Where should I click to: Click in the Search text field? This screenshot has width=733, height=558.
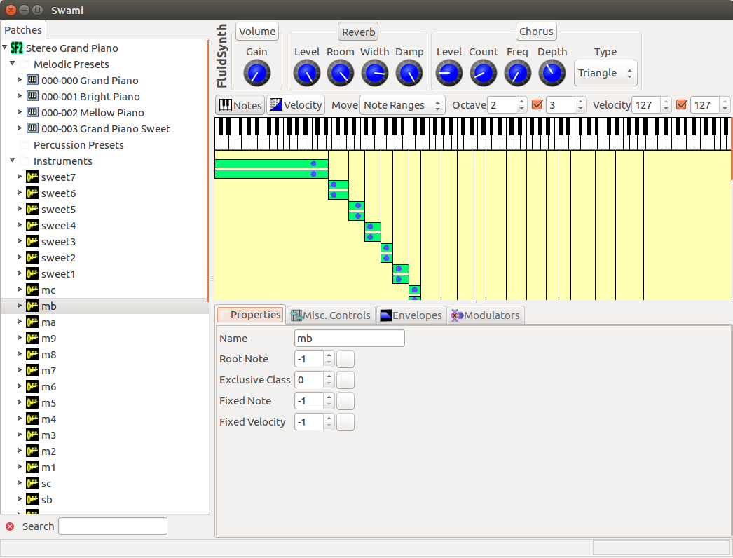[x=112, y=526]
